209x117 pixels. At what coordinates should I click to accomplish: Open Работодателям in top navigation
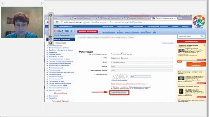[138, 27]
